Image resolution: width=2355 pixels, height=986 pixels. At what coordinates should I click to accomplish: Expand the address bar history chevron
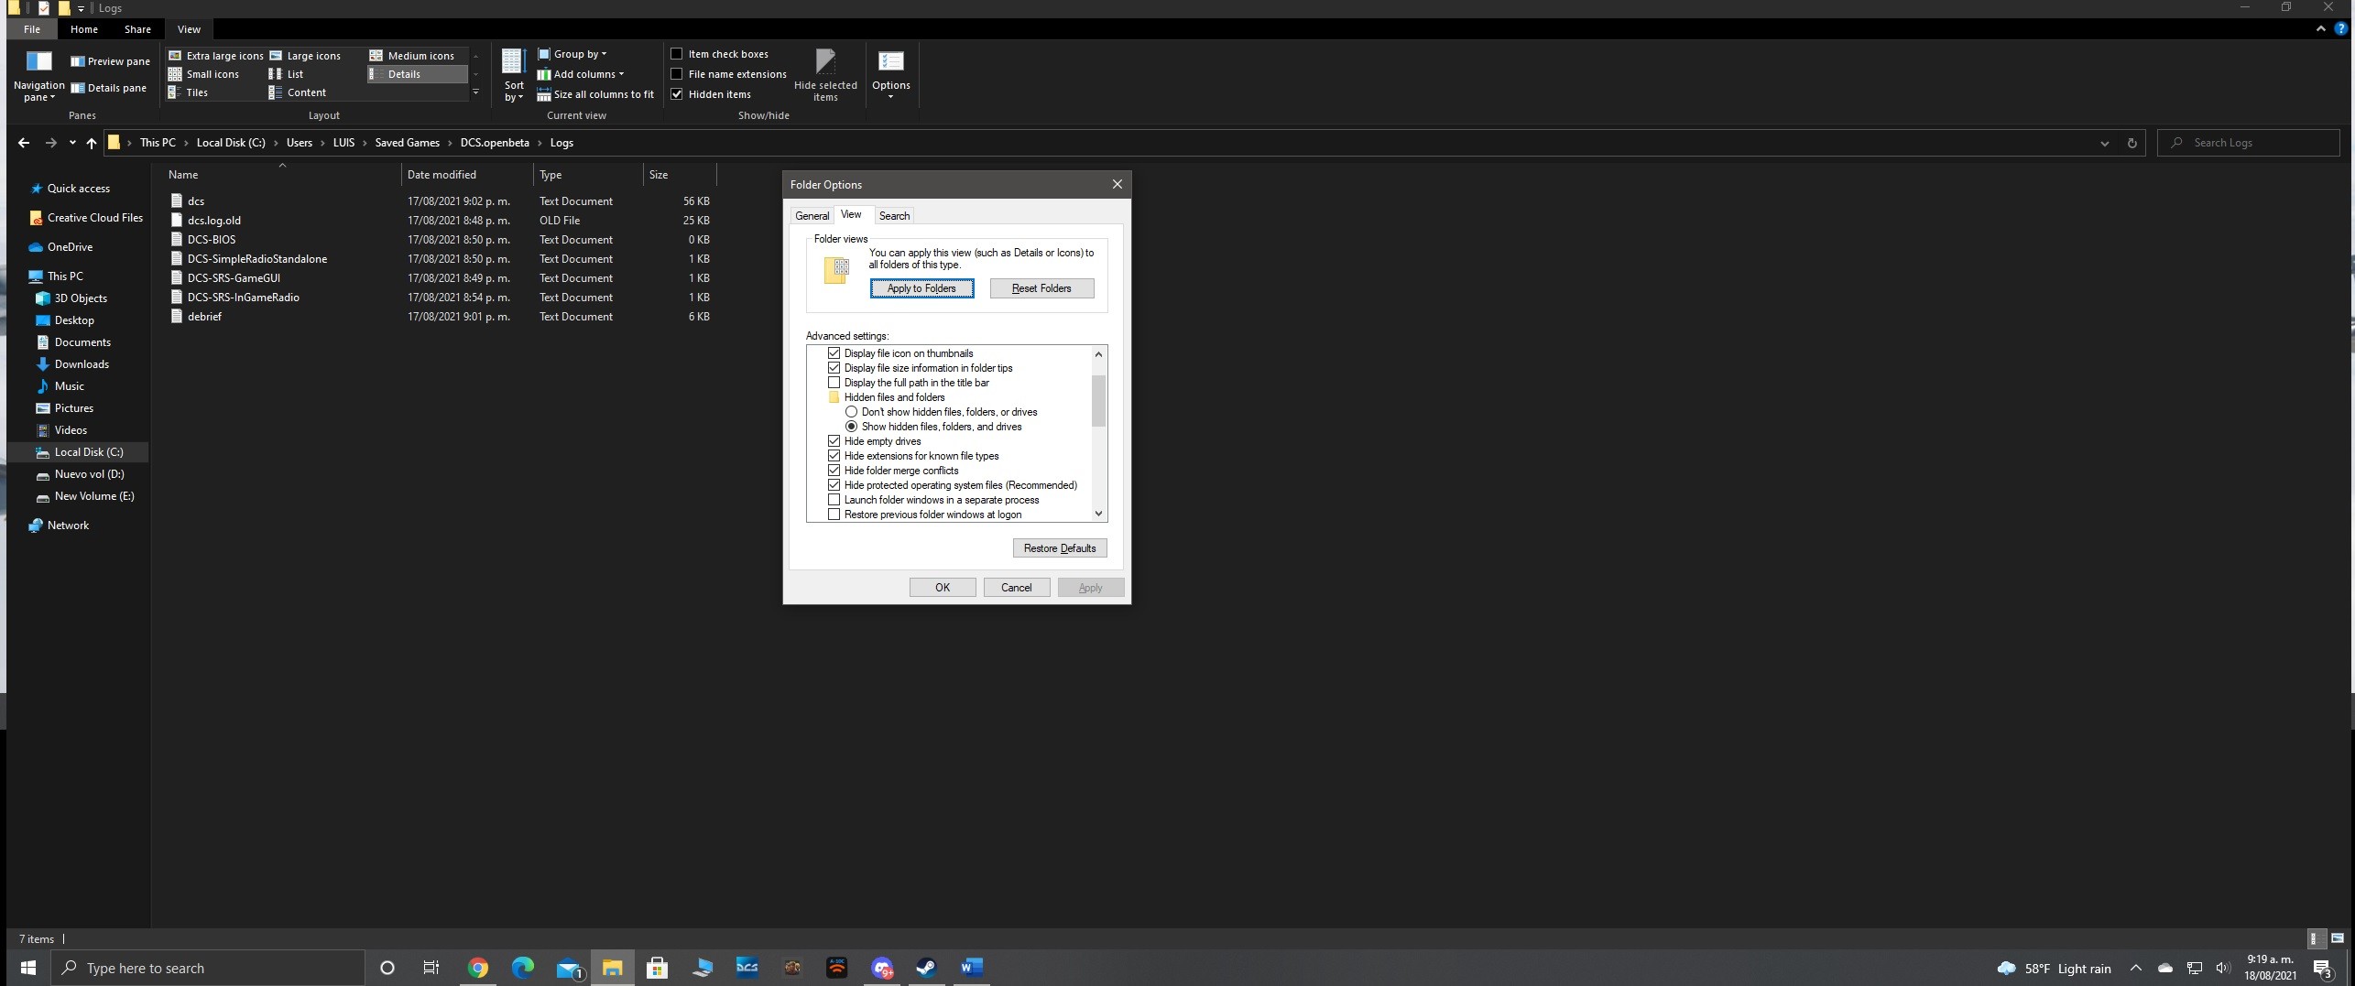pos(2104,143)
